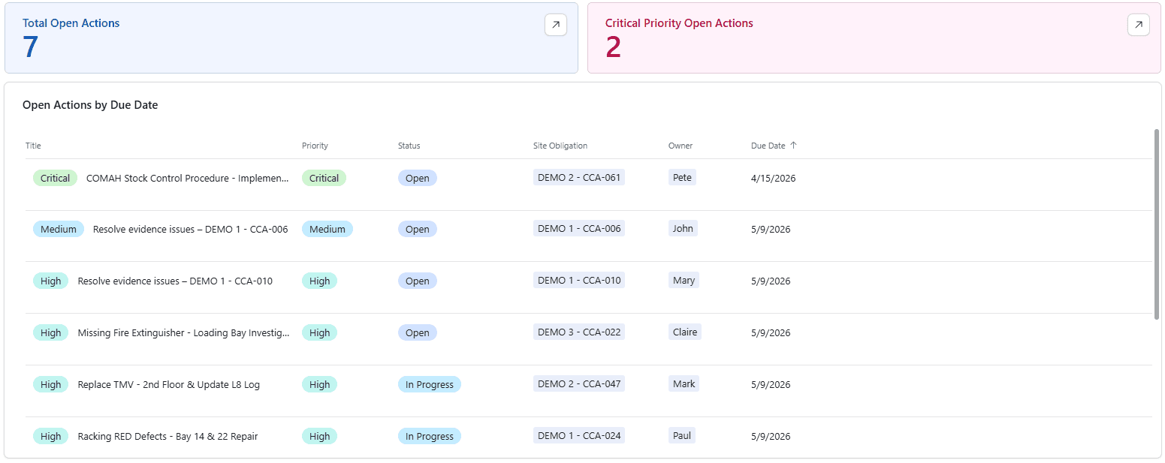1165x463 pixels.
Task: Open site obligation DEMO 1 - CCA-010
Action: (579, 280)
